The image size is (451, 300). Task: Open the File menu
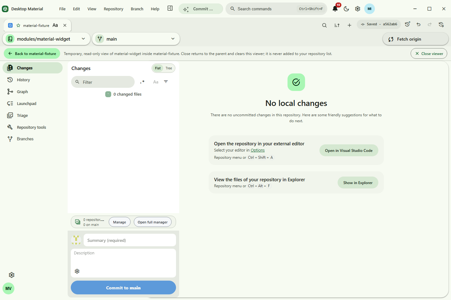62,9
